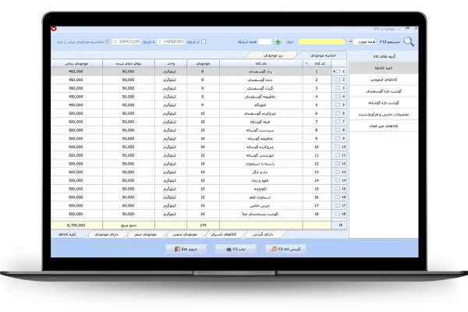468x312 pixels.
Task: Toggle محاسبه موجودی پیش از بازه checkbox
Action: click(x=108, y=41)
